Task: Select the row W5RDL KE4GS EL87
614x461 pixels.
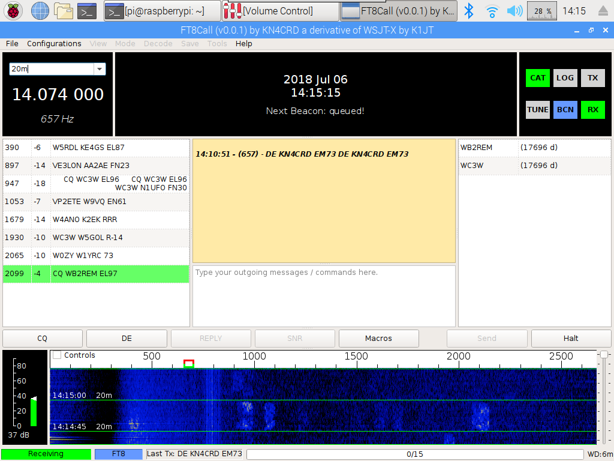Action: [x=96, y=148]
